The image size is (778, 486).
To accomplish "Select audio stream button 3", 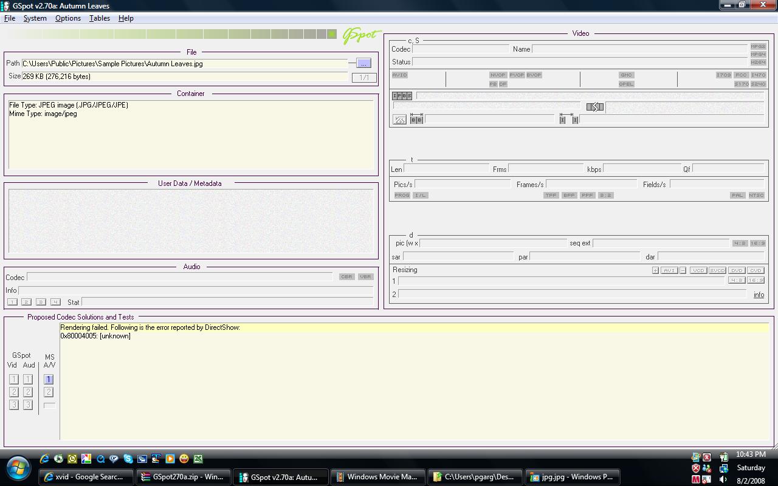I will tap(41, 302).
